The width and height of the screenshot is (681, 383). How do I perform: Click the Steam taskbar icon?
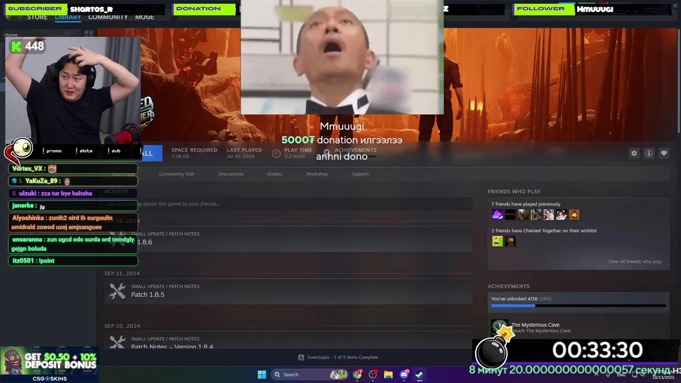pyautogui.click(x=419, y=374)
